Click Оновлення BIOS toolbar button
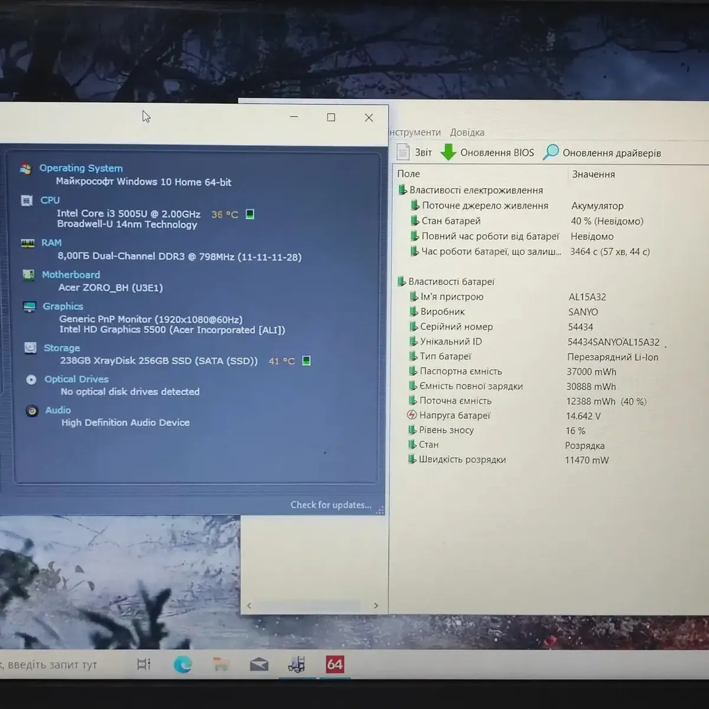This screenshot has width=709, height=709. [x=488, y=152]
